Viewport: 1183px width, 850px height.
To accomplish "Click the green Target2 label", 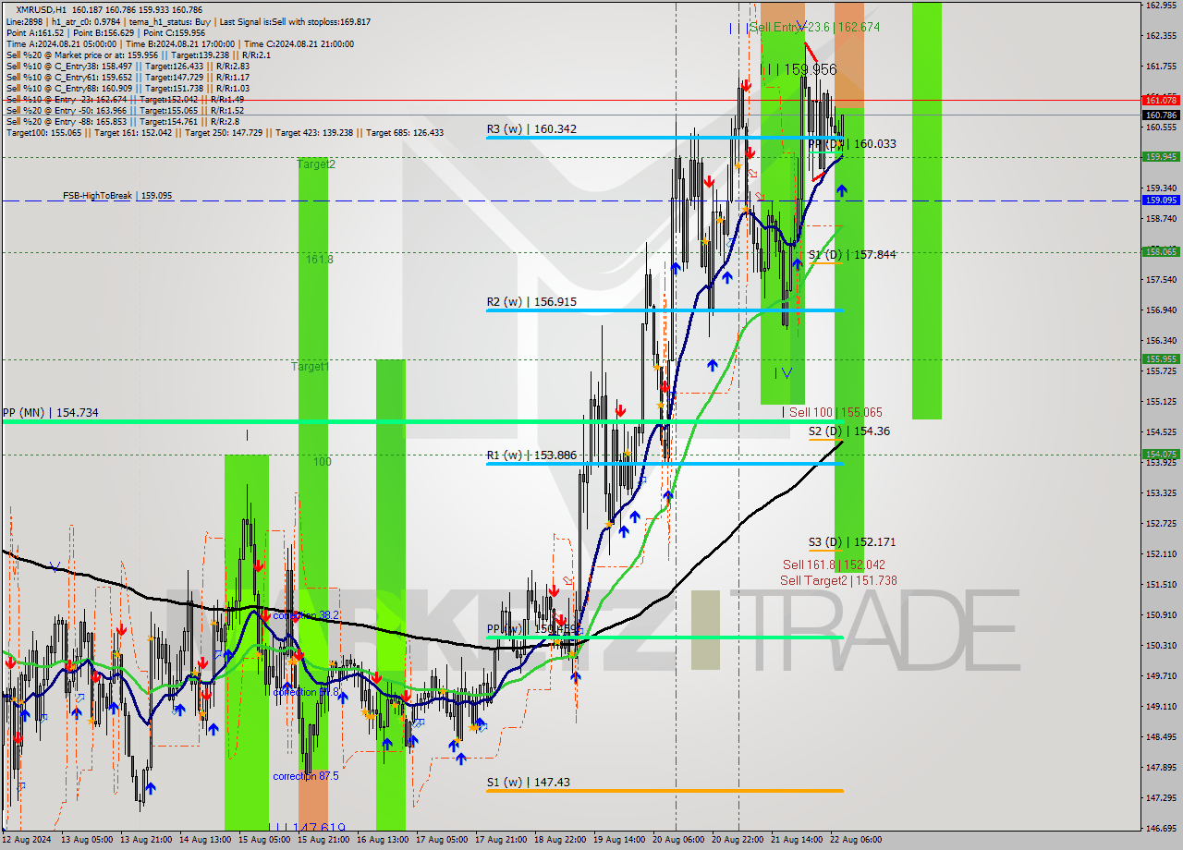I will [316, 164].
